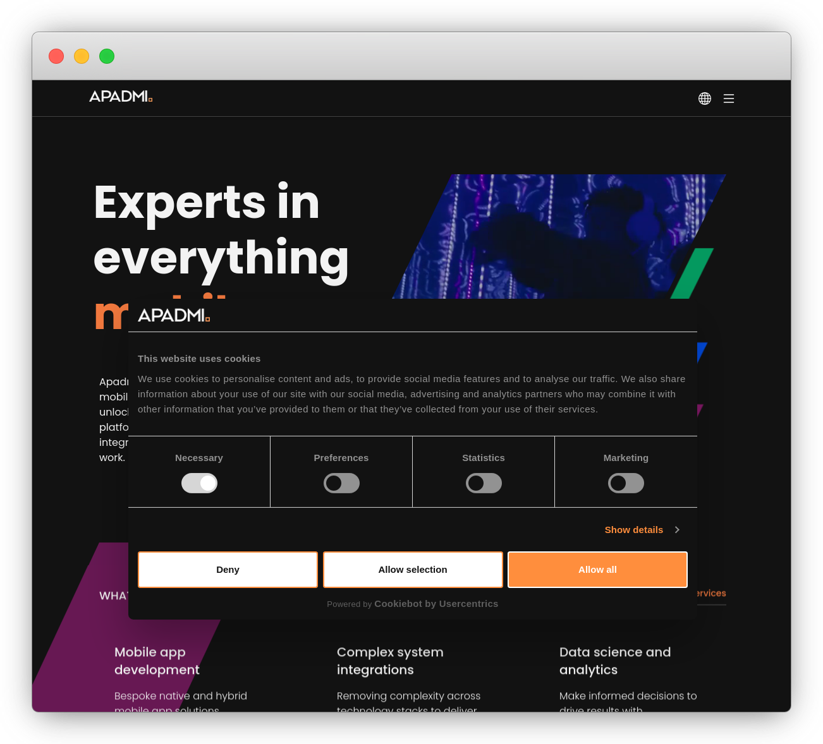Click 'Removing complexity across' text
823x744 pixels.
tap(408, 696)
